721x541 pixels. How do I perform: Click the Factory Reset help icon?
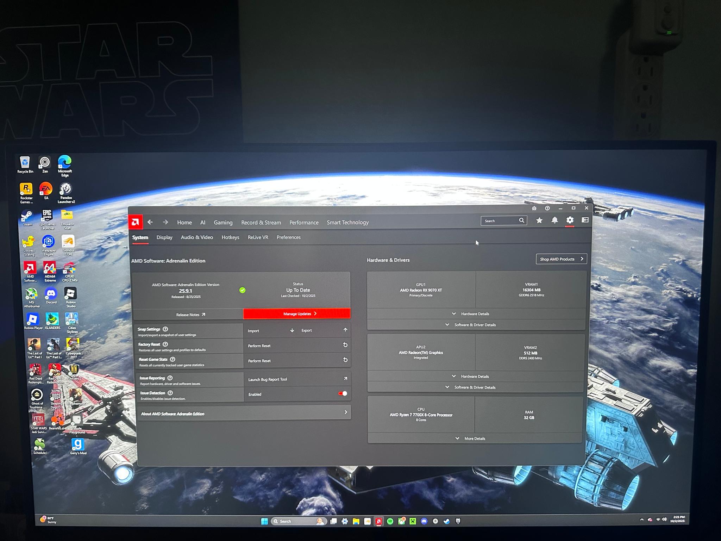pos(165,344)
